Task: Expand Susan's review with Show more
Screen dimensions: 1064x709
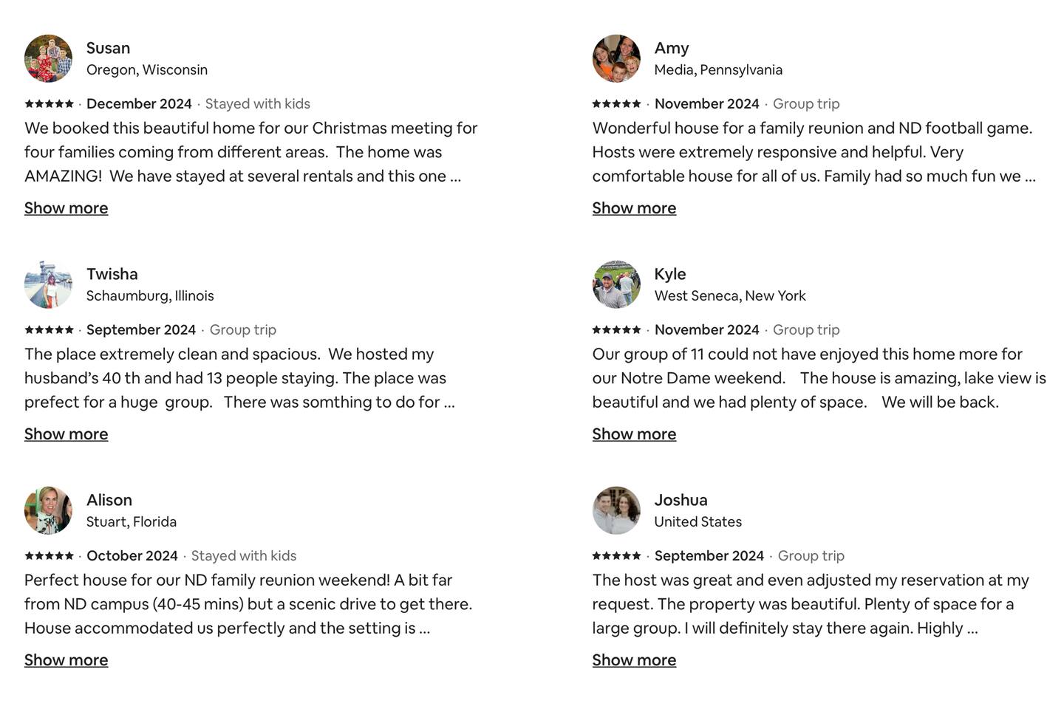Action: (x=66, y=208)
